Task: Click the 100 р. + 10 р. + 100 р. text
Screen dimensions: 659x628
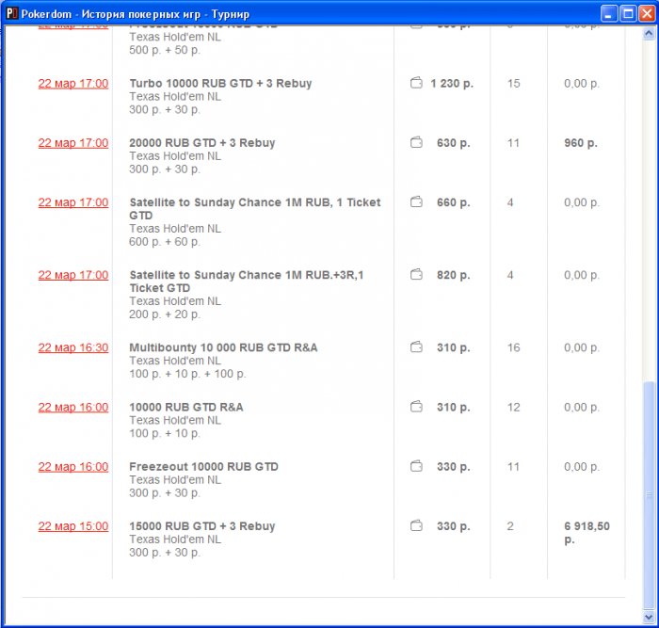Action: pos(187,374)
